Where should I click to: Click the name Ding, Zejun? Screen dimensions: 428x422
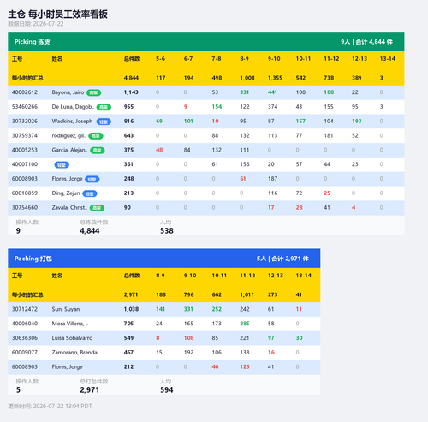coord(66,193)
